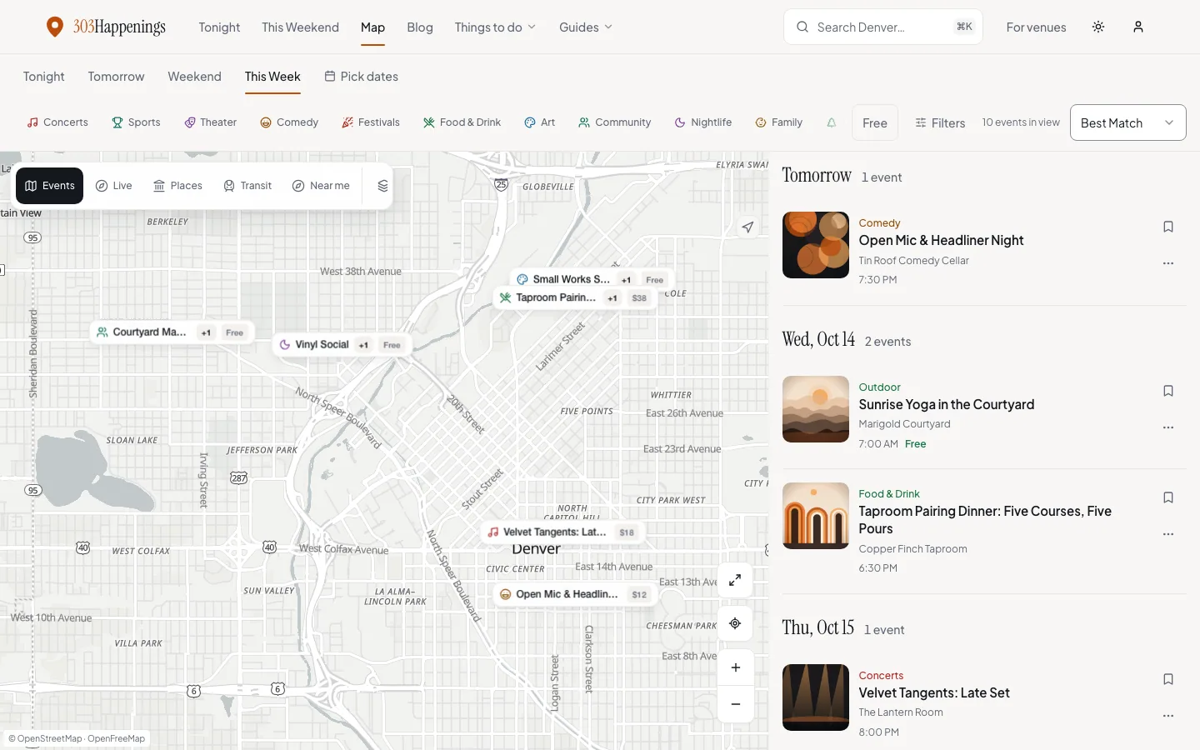Locate me using the crosshair icon
The image size is (1200, 750).
pyautogui.click(x=735, y=623)
